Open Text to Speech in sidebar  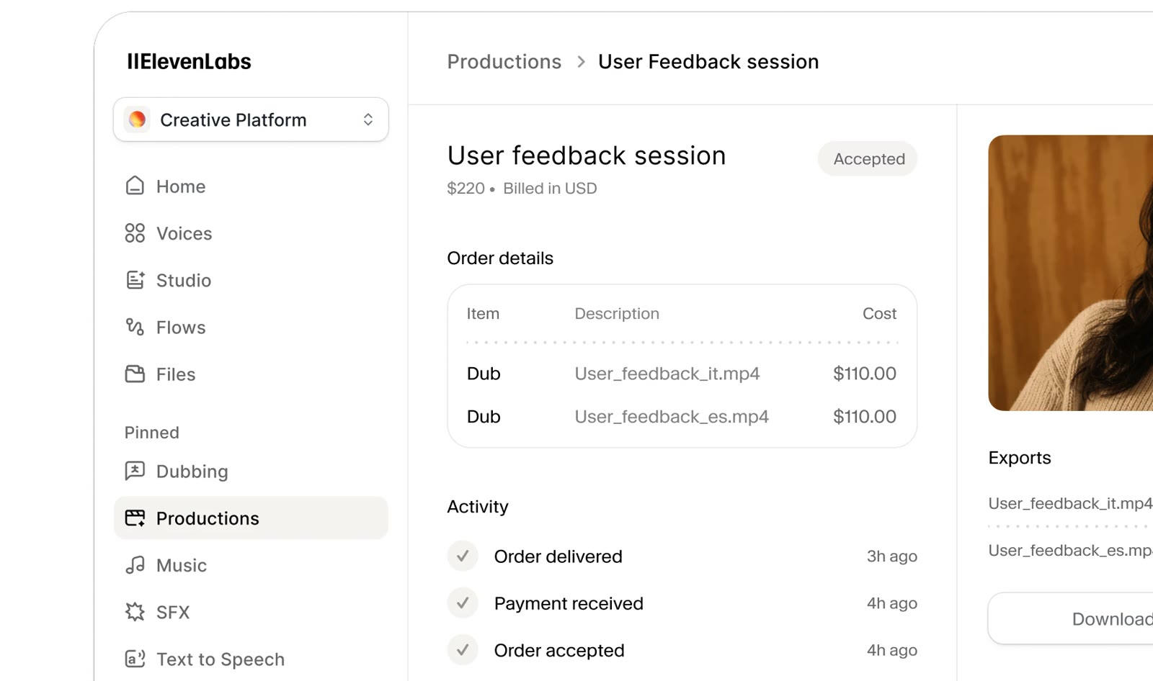pos(251,659)
